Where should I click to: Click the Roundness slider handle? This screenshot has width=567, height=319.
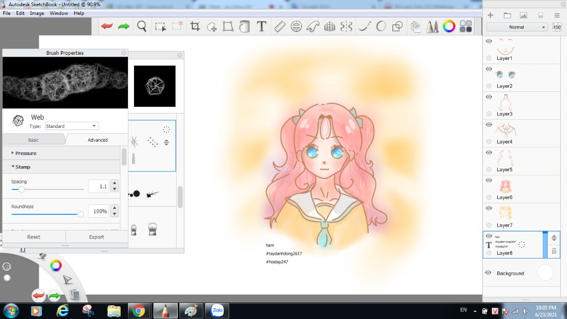pos(80,214)
